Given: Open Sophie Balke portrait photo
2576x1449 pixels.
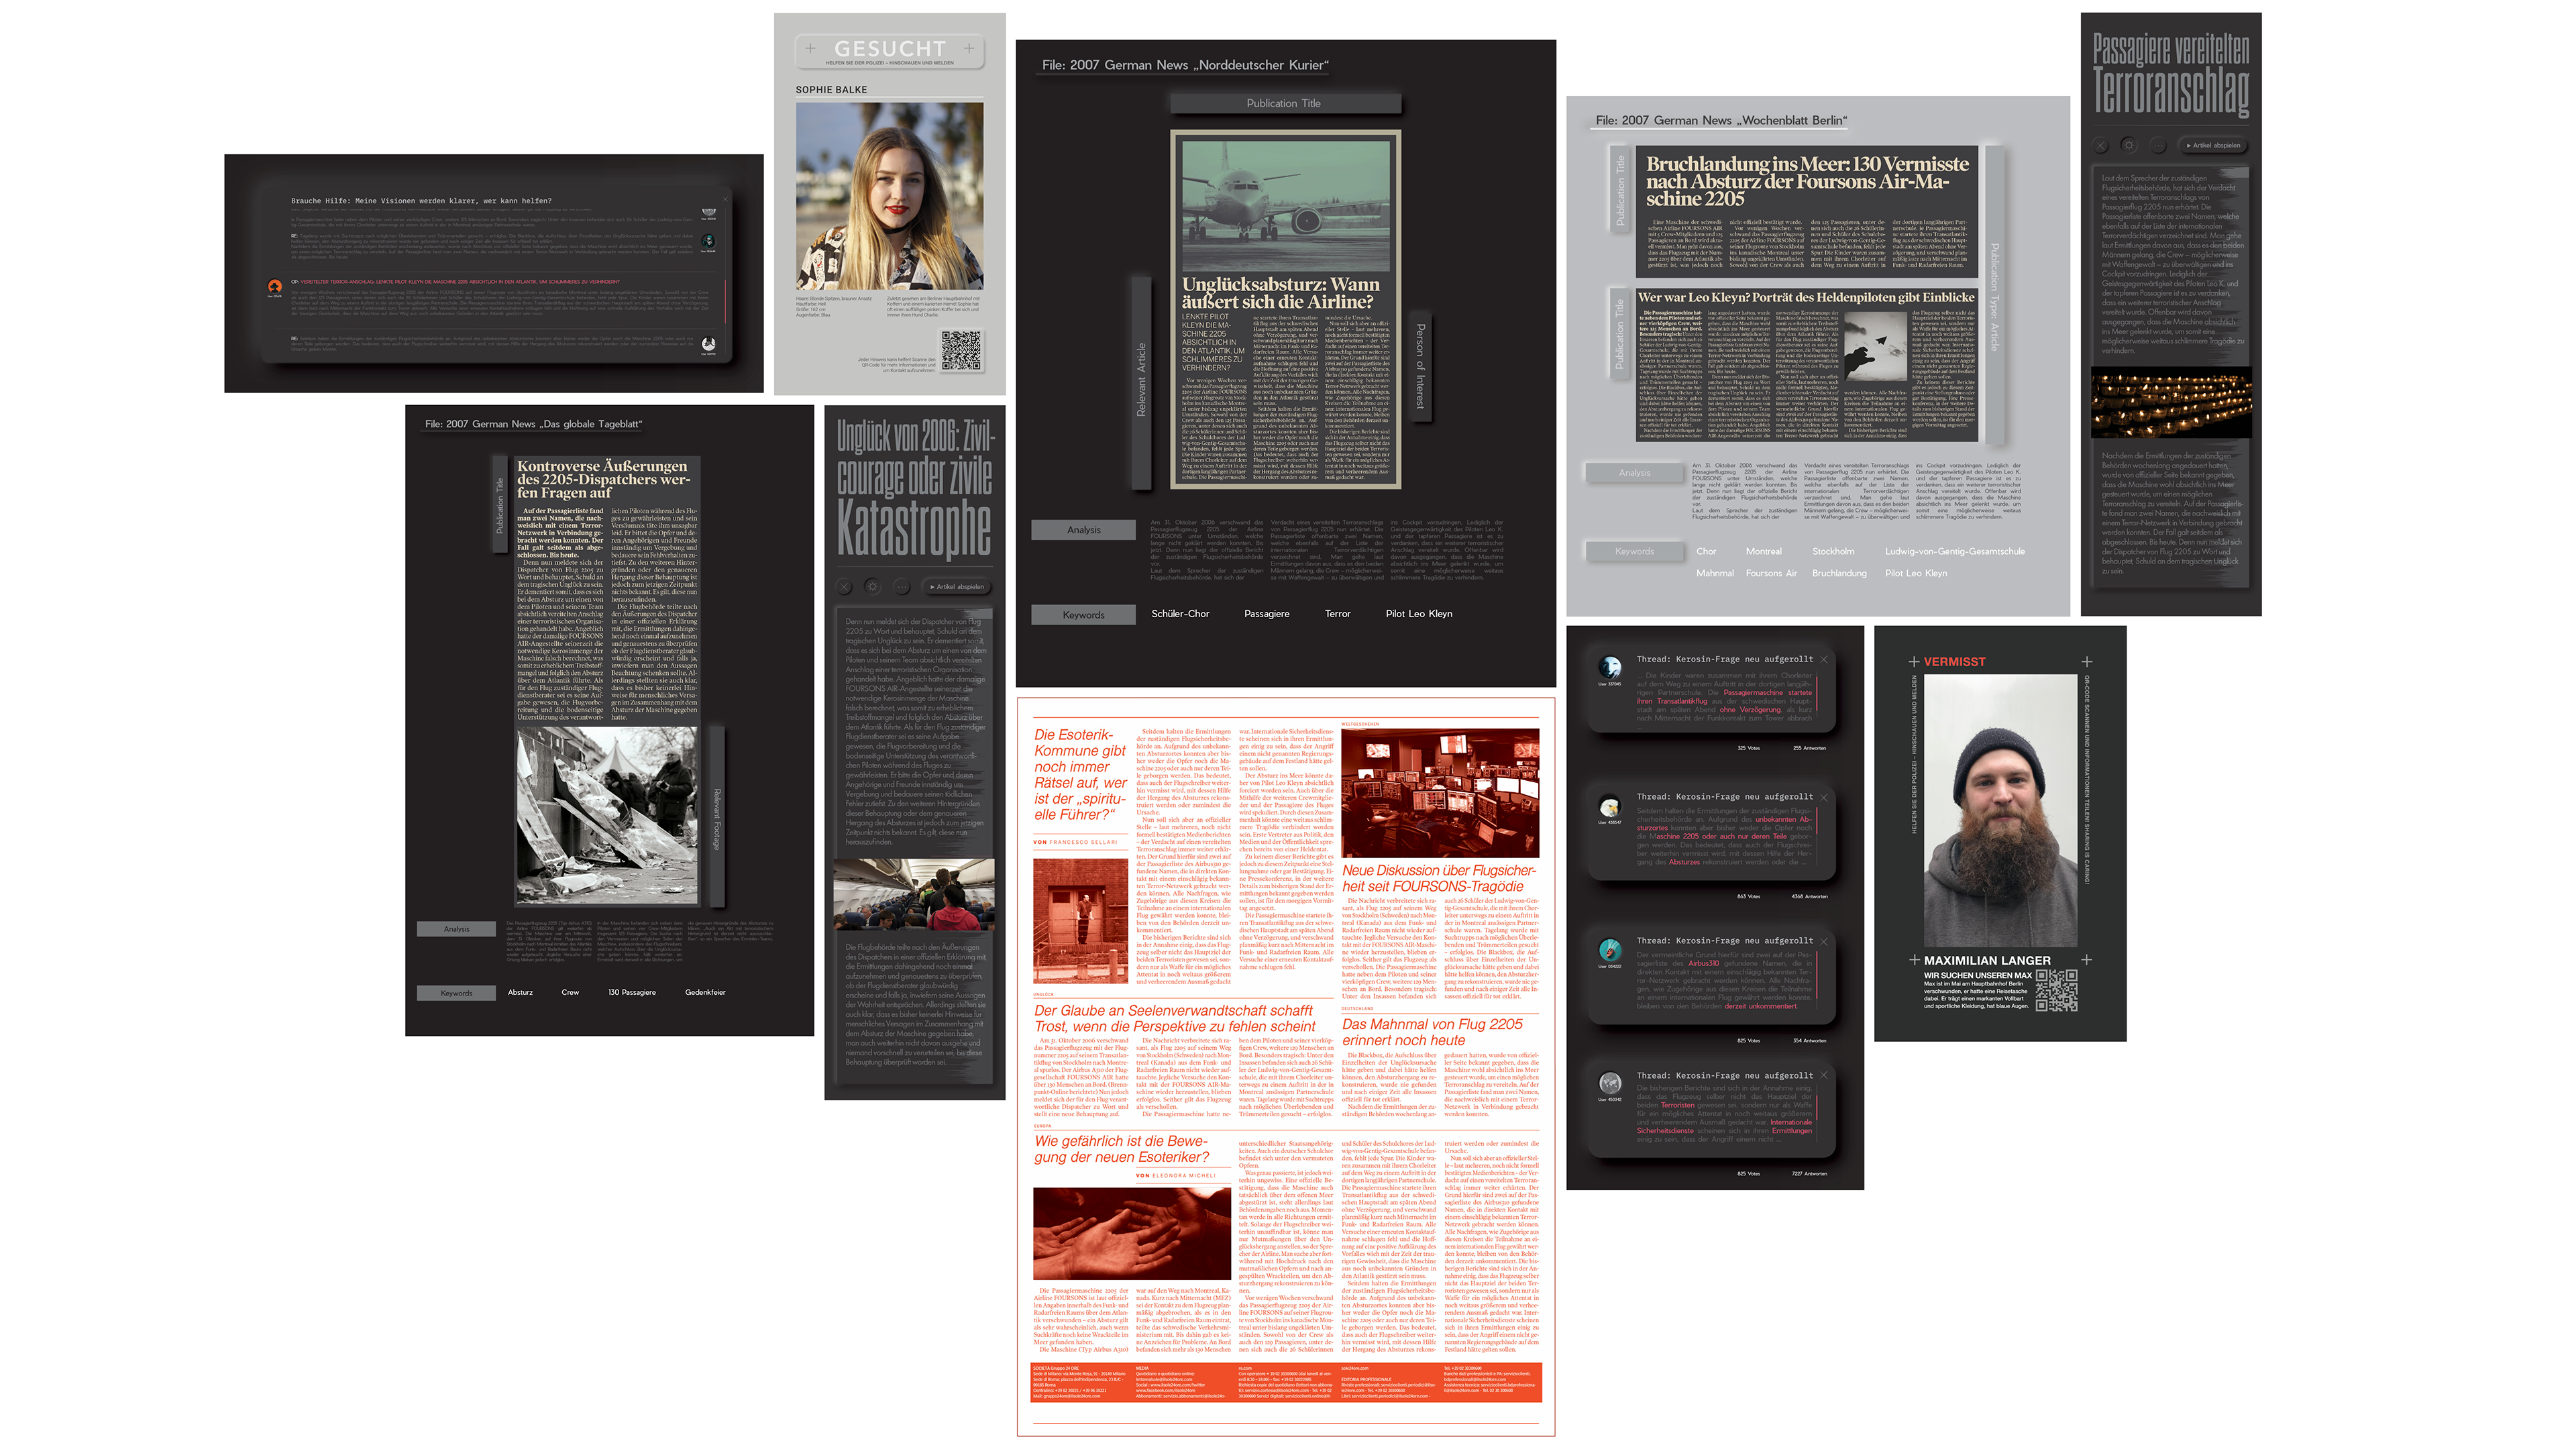Looking at the screenshot, I should click(x=889, y=197).
